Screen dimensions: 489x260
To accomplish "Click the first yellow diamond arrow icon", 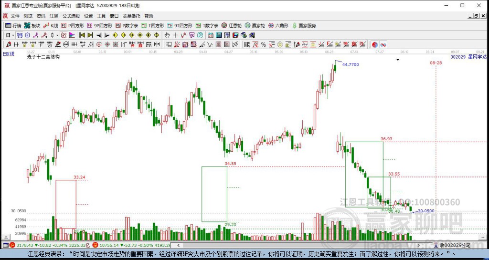I will point(115,35).
